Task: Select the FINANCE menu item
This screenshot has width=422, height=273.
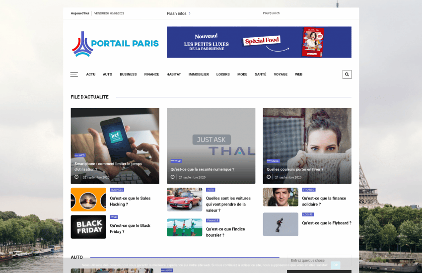Action: coord(151,74)
